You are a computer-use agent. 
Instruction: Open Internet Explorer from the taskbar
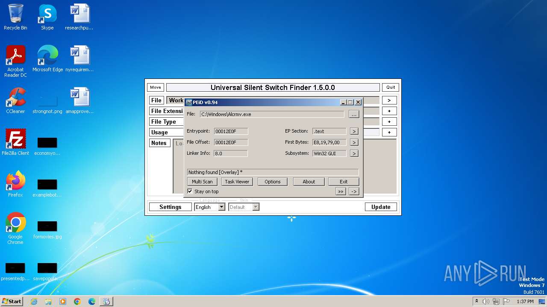[34, 301]
